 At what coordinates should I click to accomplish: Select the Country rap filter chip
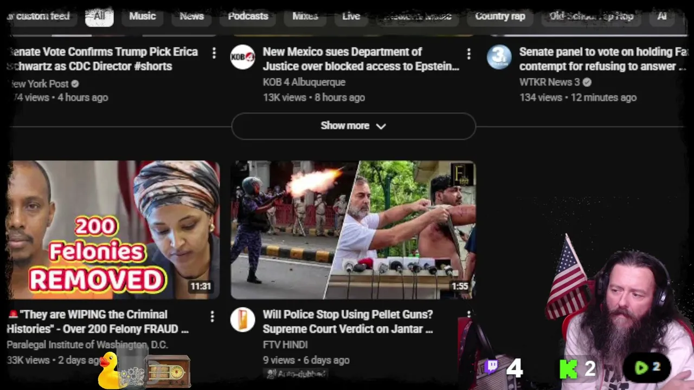tap(500, 16)
